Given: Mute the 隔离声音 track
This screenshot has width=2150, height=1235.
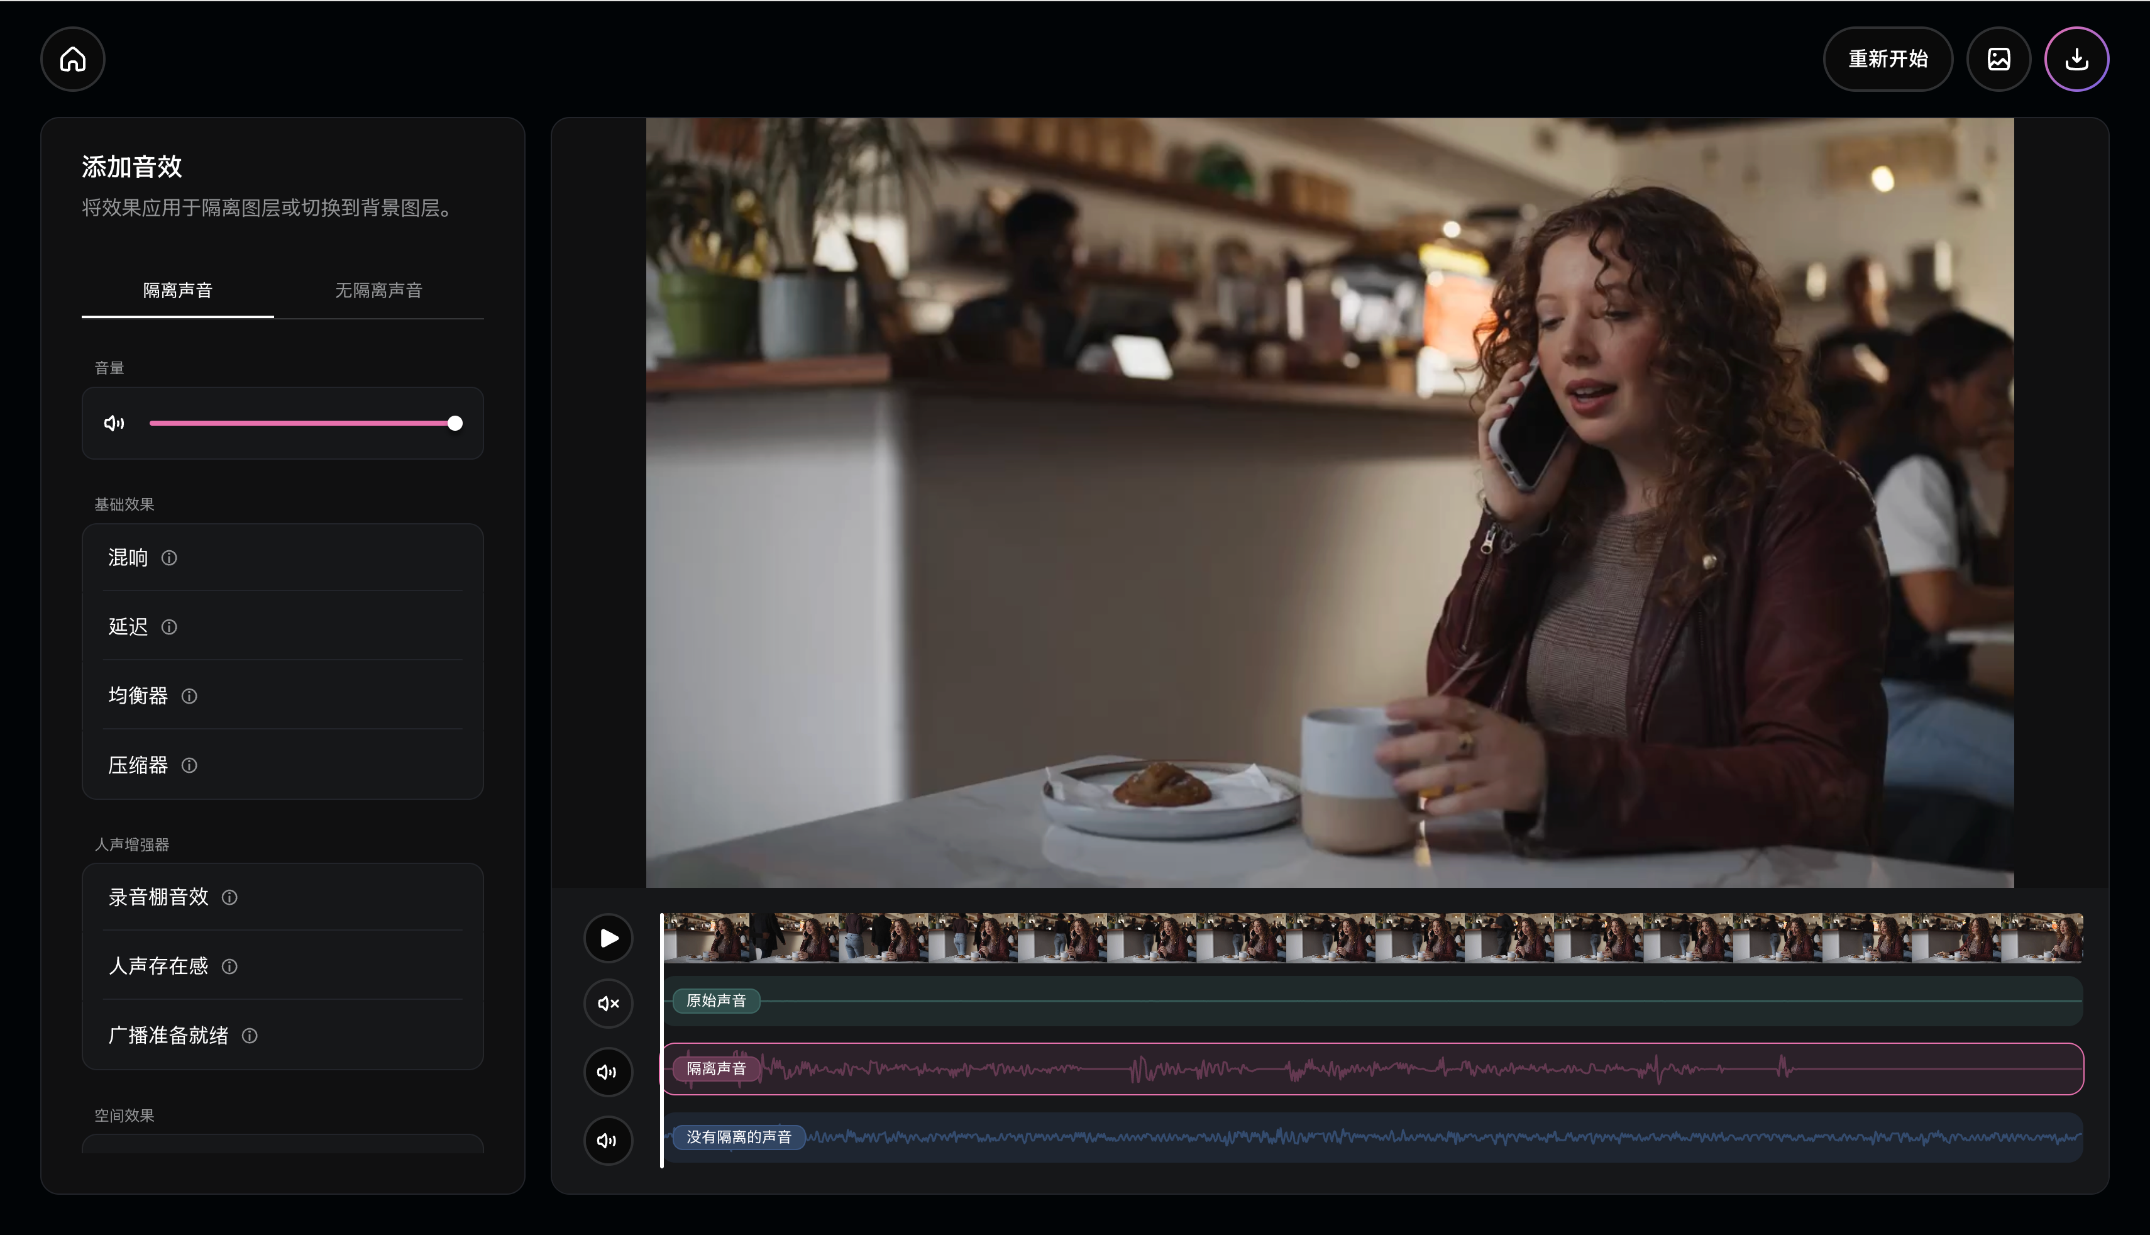Looking at the screenshot, I should (x=608, y=1072).
